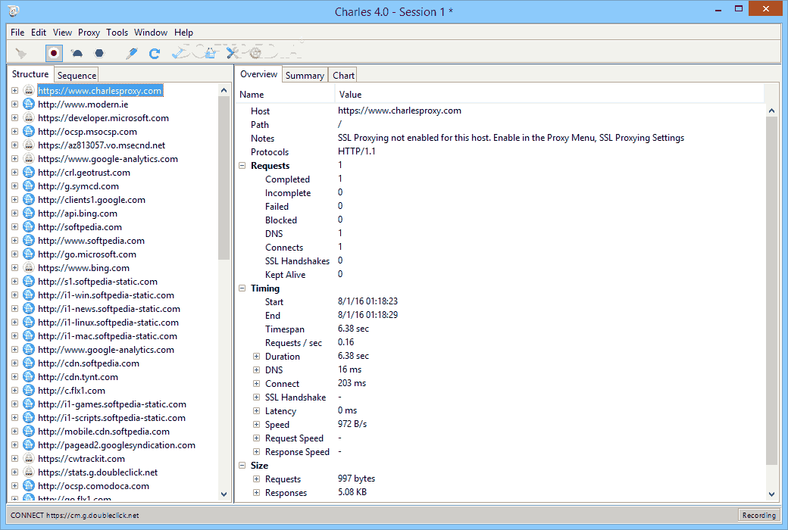The width and height of the screenshot is (788, 530).
Task: Expand the http://g.symcd.com tree node
Action: [x=14, y=185]
